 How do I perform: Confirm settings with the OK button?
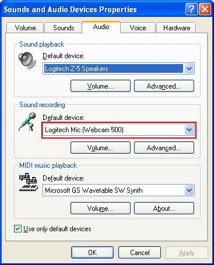[x=92, y=253]
